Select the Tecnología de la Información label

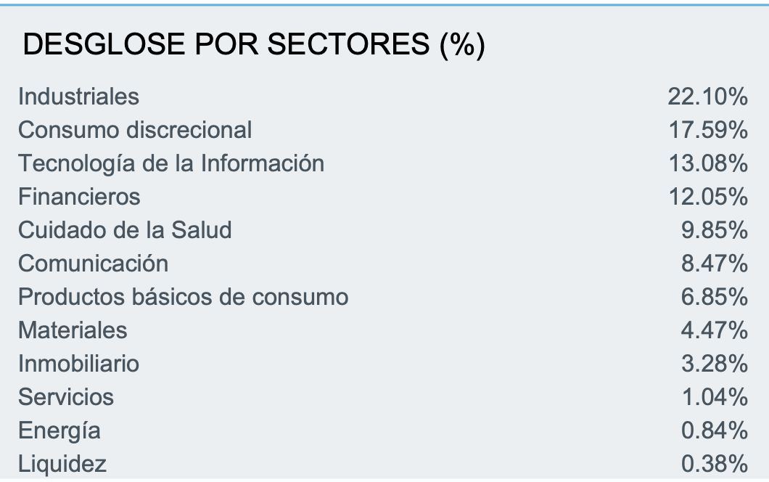coord(171,163)
